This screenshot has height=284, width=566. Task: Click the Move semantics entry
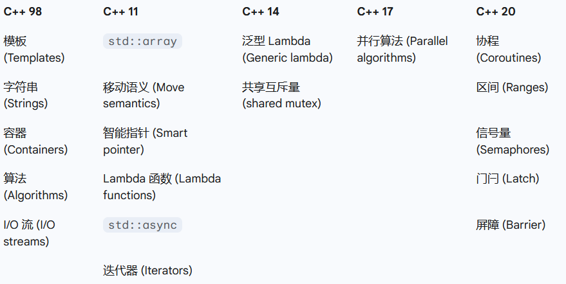coord(144,95)
